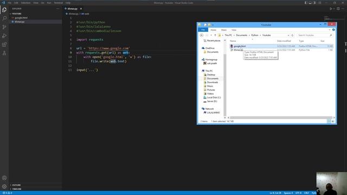The height and width of the screenshot is (195, 347).
Task: Open File Explorer help icon
Action: pyautogui.click(x=333, y=30)
